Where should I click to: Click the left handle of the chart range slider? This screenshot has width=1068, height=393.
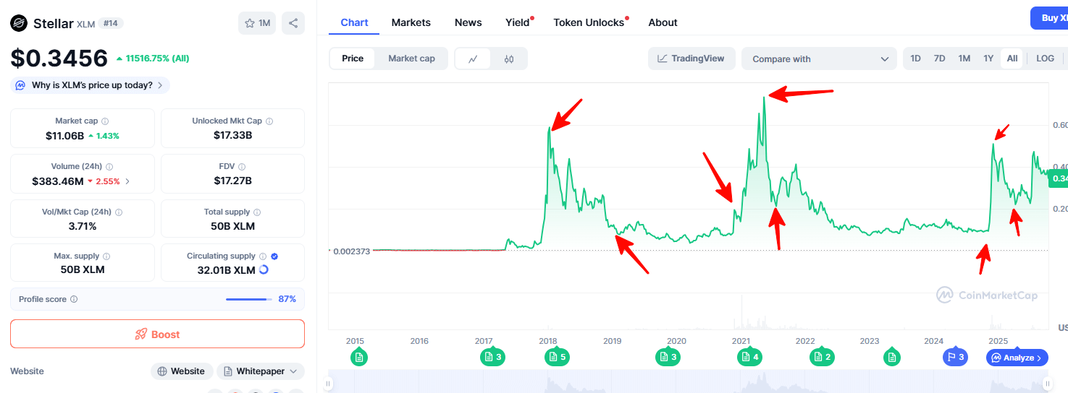[x=328, y=384]
